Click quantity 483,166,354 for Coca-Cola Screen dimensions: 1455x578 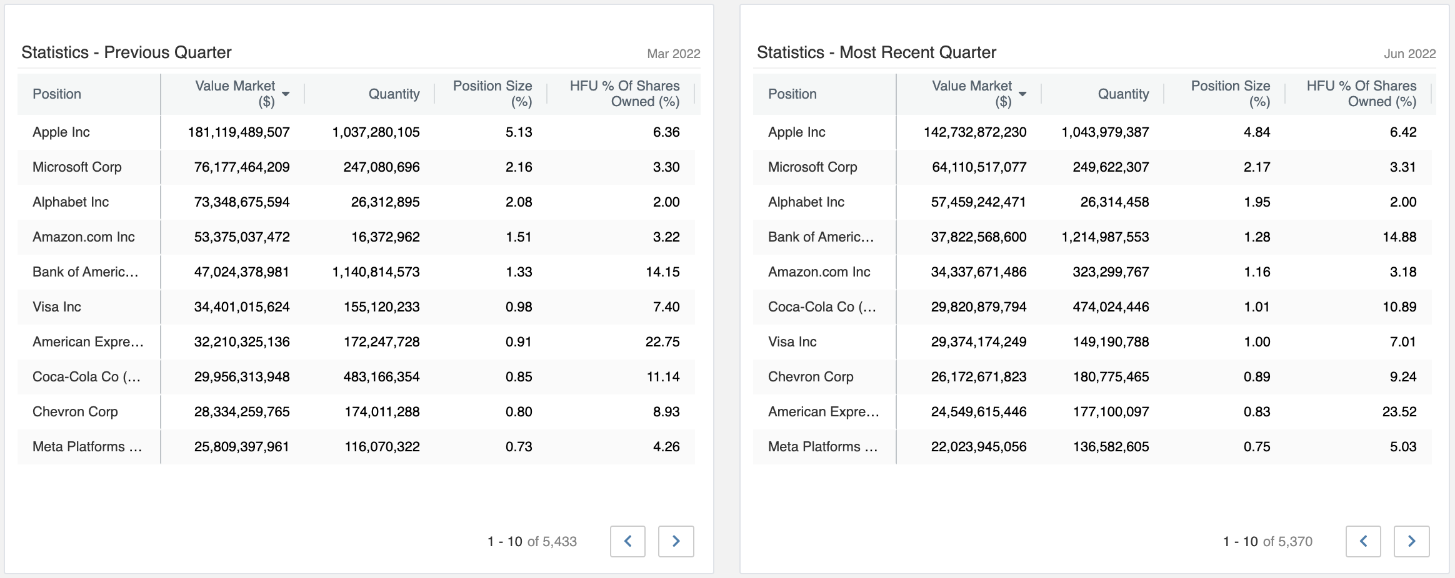[x=382, y=377]
